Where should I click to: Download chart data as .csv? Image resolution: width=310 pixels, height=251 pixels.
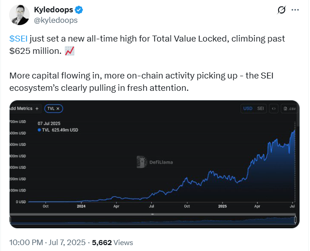[289, 109]
